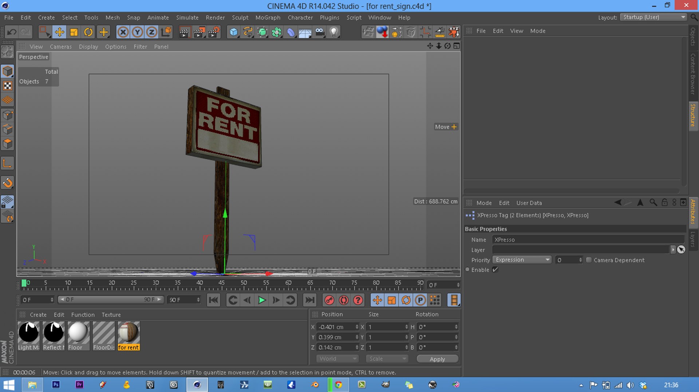
Task: Open the Layout Startup dropdown
Action: (653, 17)
